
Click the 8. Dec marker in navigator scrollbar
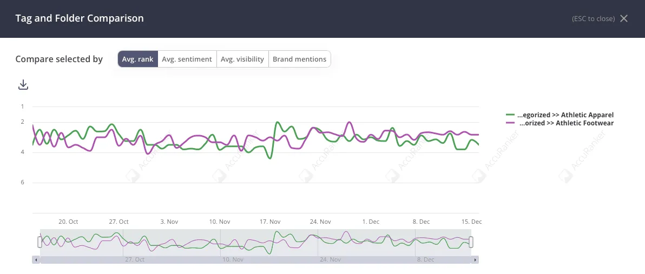click(425, 260)
